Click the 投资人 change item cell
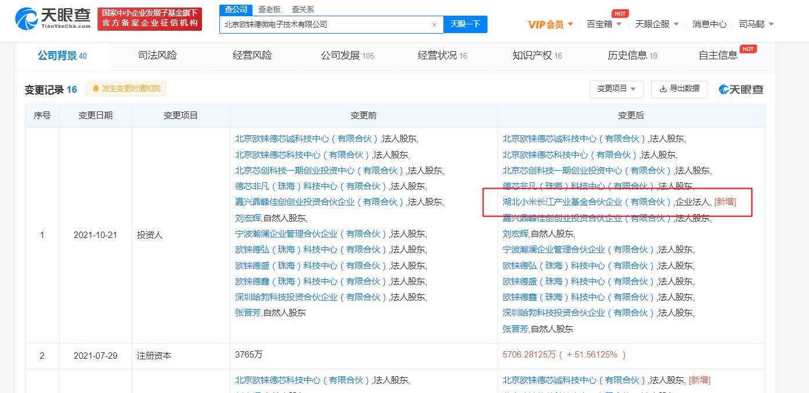This screenshot has height=393, width=809. (x=180, y=235)
